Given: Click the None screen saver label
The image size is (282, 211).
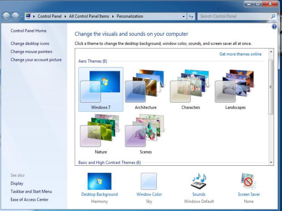Looking at the screenshot, I should [249, 201].
